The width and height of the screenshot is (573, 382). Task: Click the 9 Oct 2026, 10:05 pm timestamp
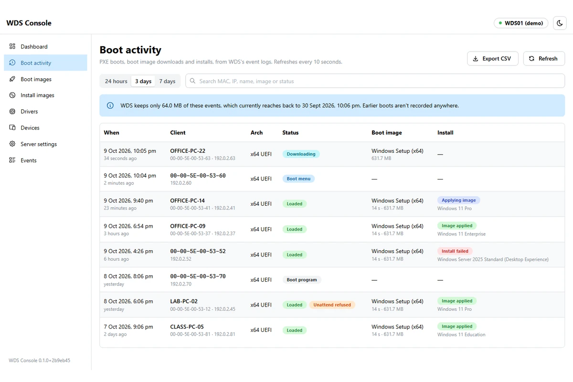coord(130,151)
